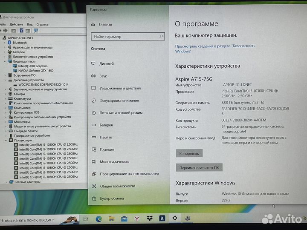Open Booking app on taskbar
The height and width of the screenshot is (230, 307).
tap(162, 218)
